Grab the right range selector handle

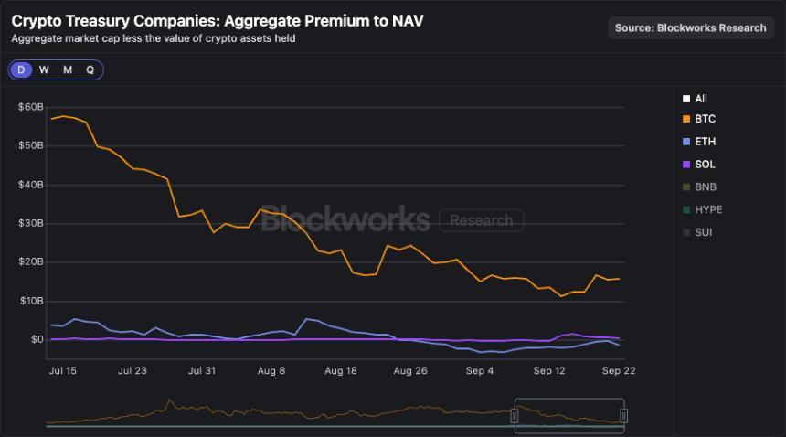(623, 416)
